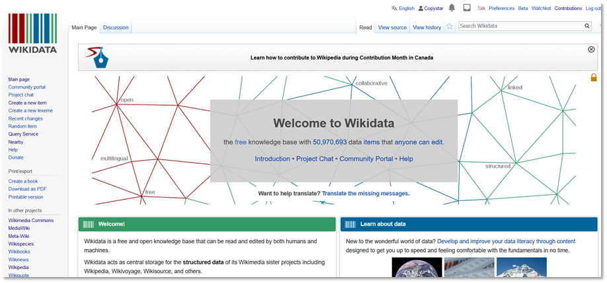Image resolution: width=607 pixels, height=283 pixels.
Task: Open Help in the sidebar
Action: pyautogui.click(x=13, y=150)
